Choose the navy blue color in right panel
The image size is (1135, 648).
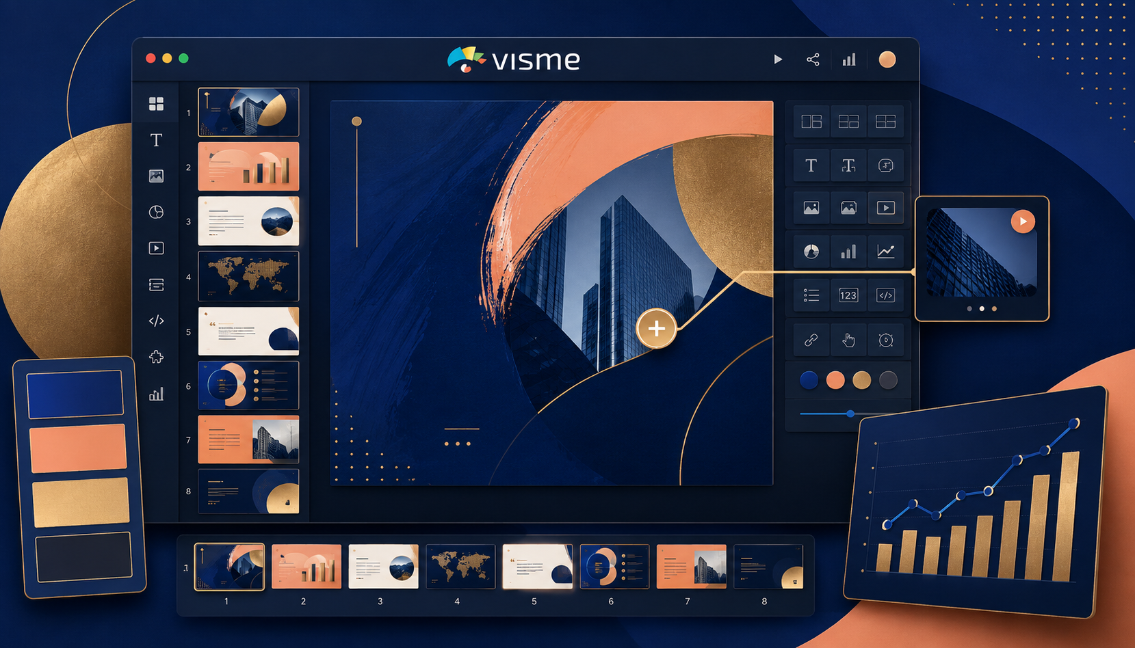point(809,380)
